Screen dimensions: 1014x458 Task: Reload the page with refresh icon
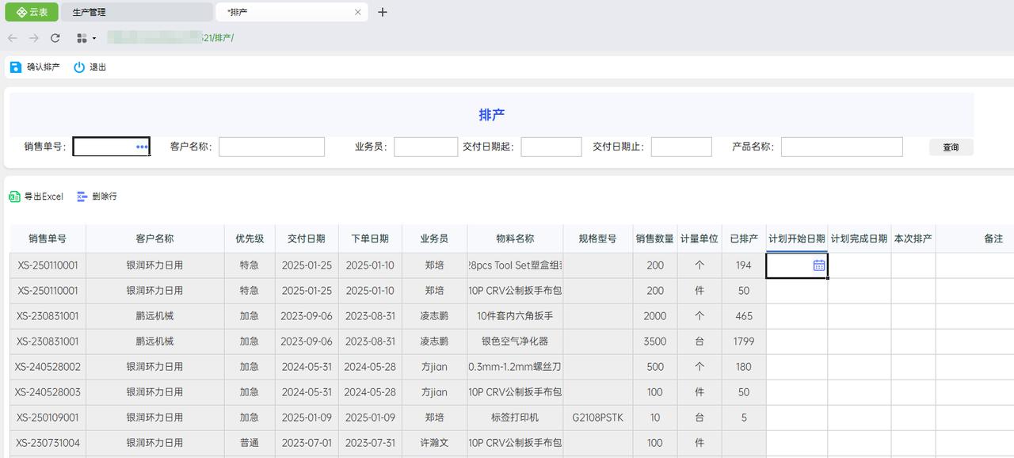coord(55,38)
